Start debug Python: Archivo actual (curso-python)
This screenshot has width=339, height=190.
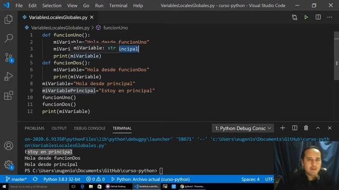coord(150,179)
